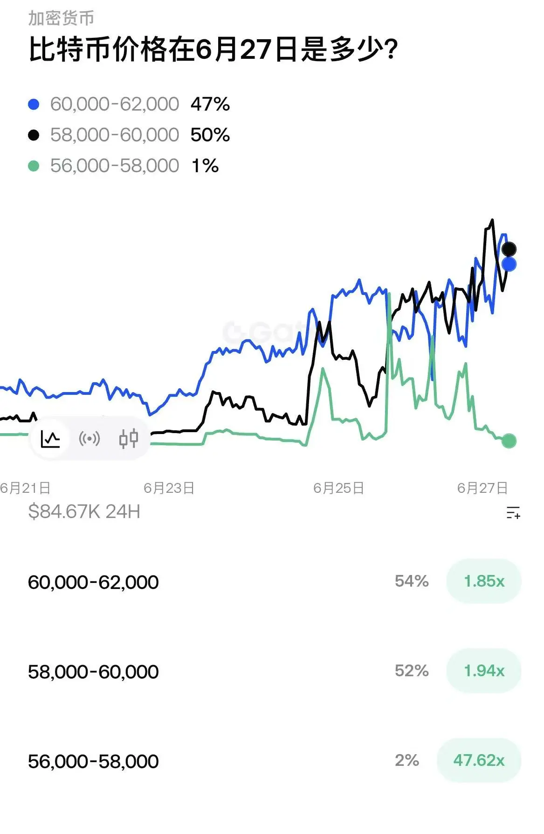Viewport: 544px width, 834px height.
Task: Click the blue endpoint dot on the chart
Action: pos(509,264)
